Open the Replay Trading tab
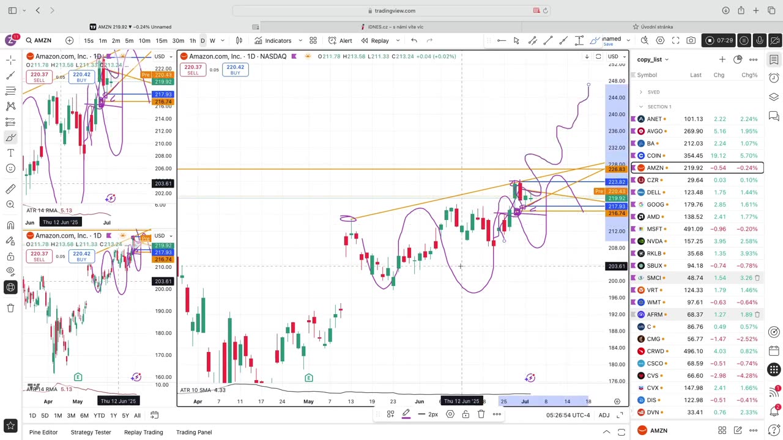The height and width of the screenshot is (440, 783). pos(143,432)
